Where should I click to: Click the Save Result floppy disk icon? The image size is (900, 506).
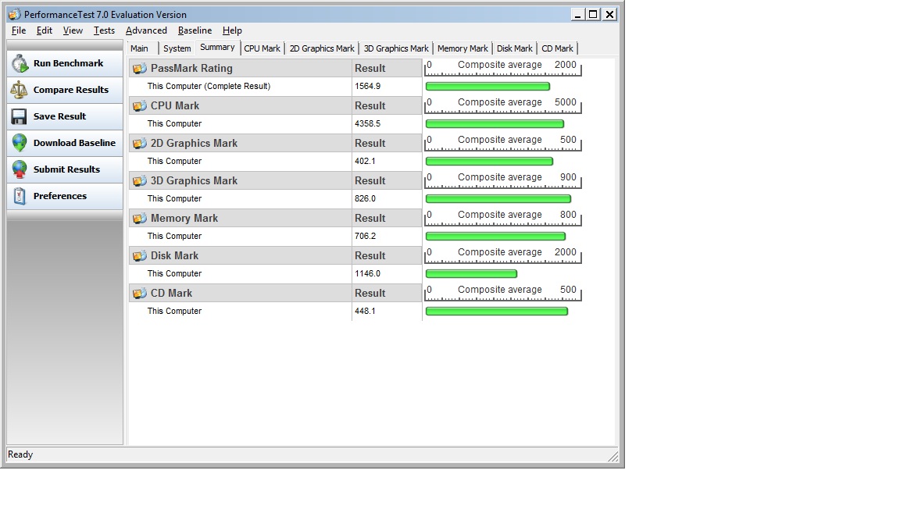(19, 116)
